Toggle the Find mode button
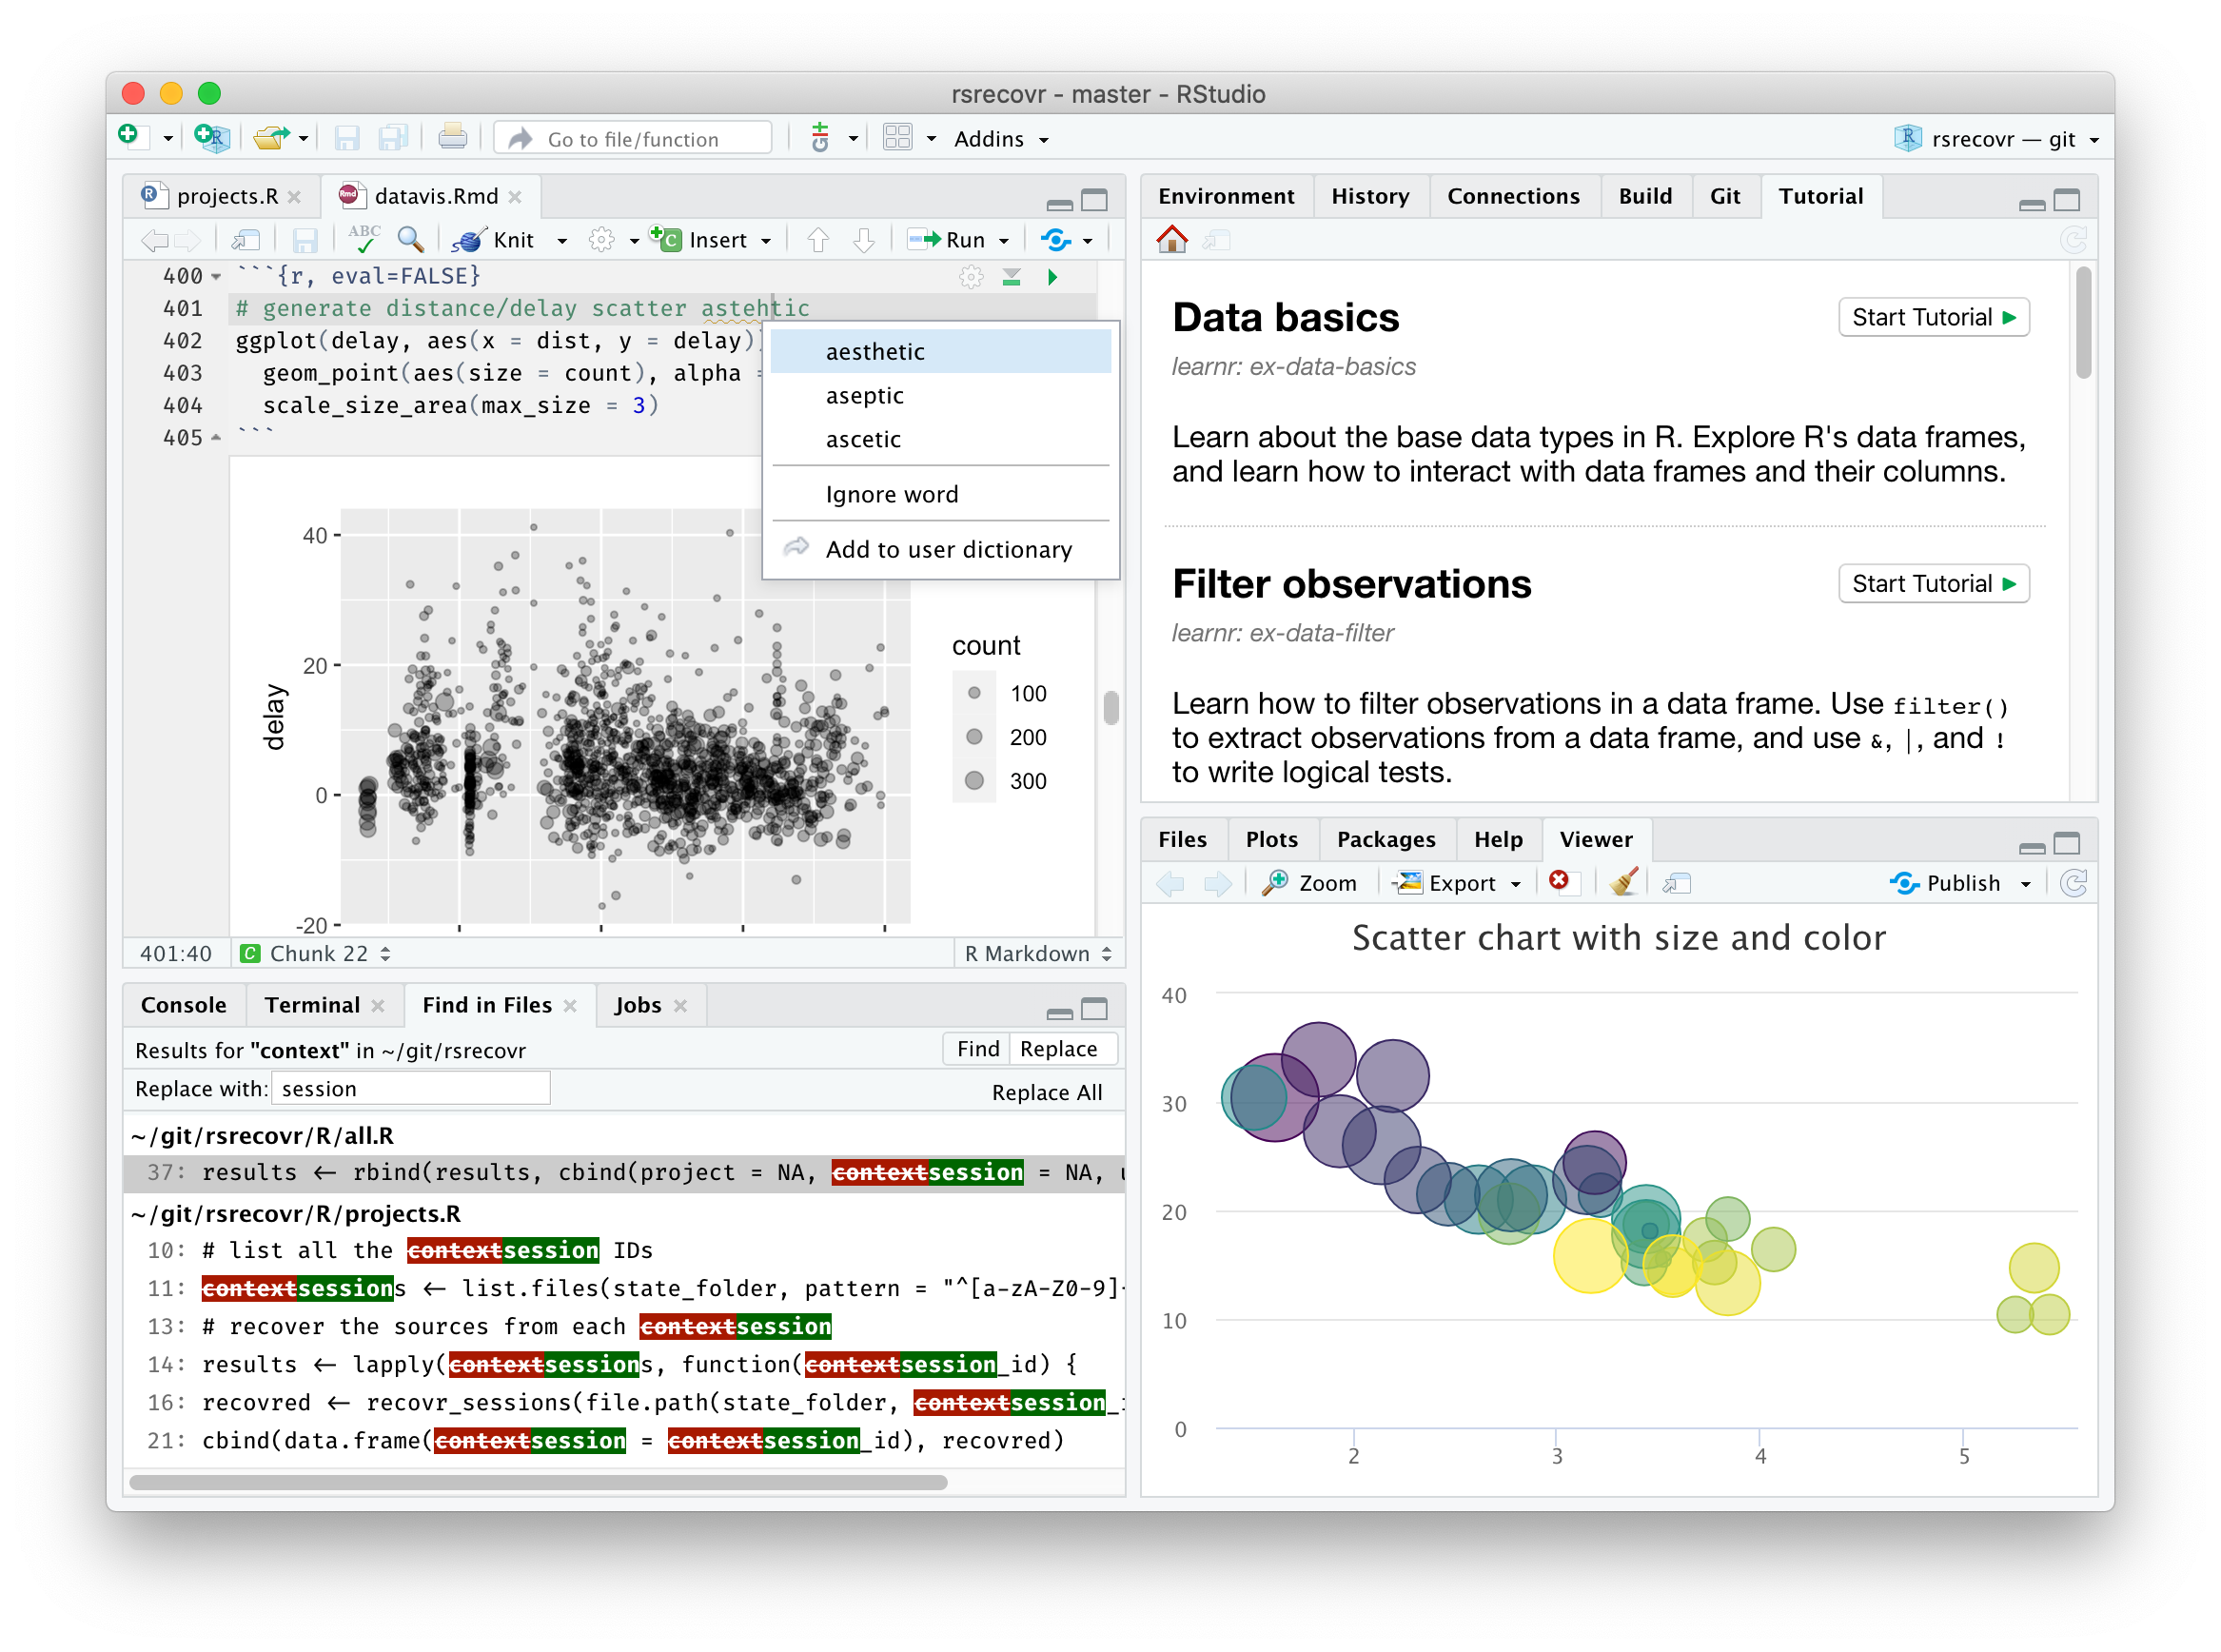 click(977, 1048)
